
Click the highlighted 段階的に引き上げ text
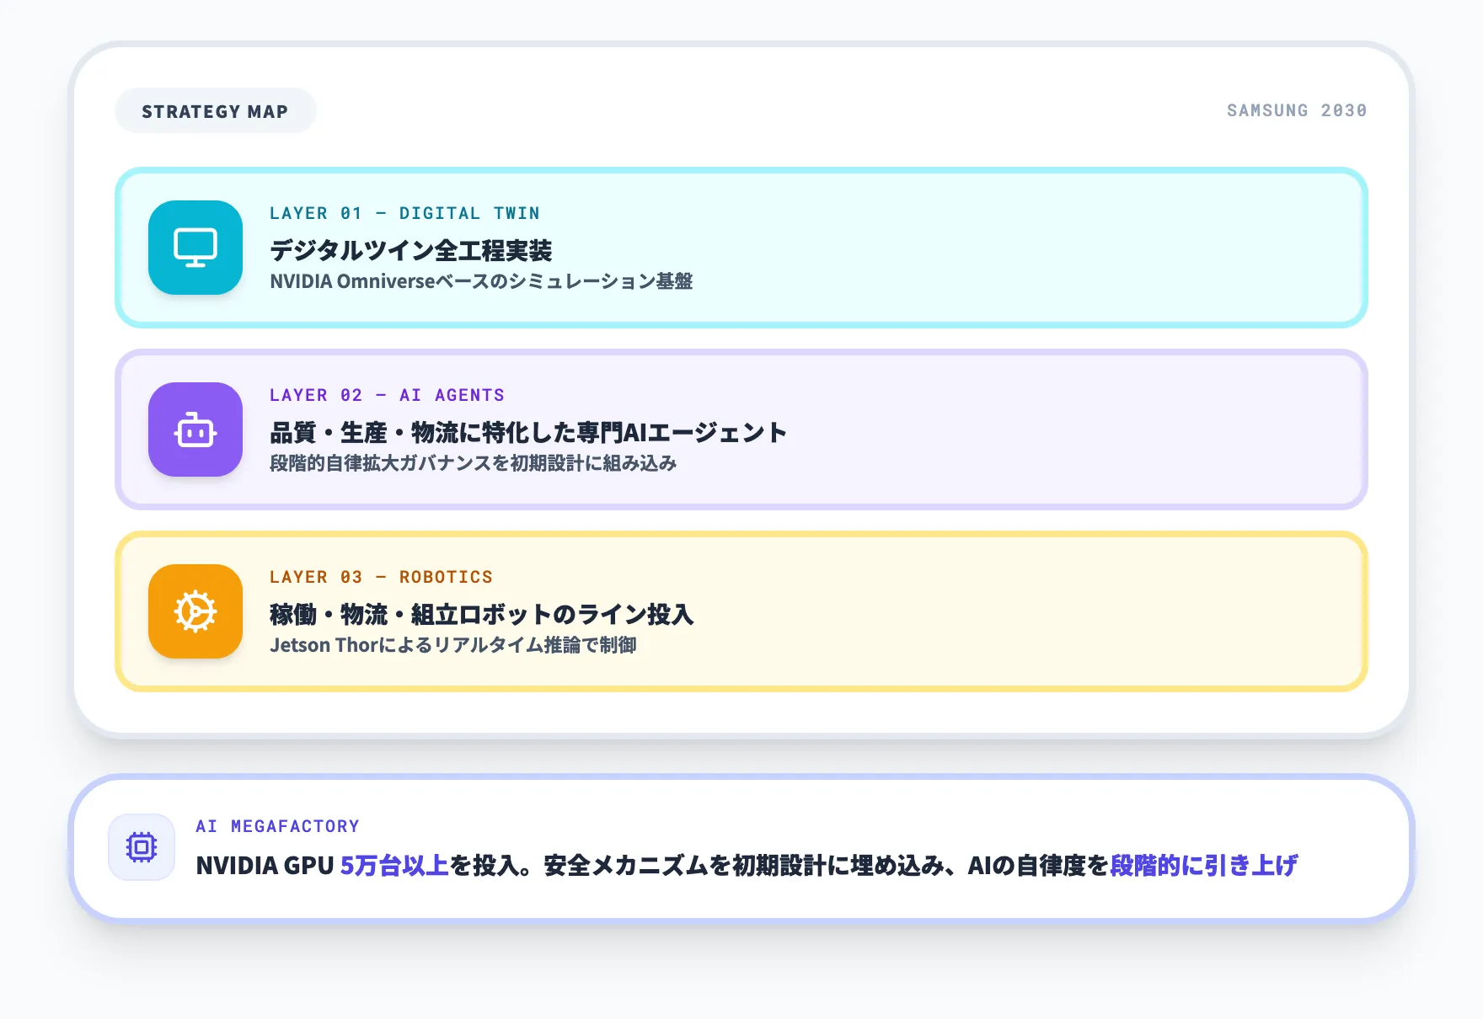[1203, 866]
